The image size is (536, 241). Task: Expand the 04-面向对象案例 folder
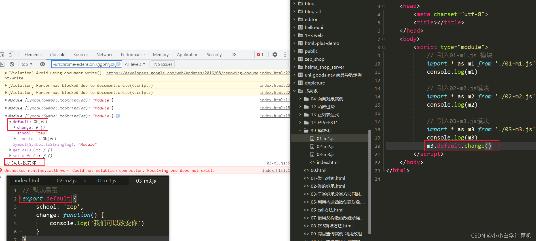pyautogui.click(x=300, y=99)
